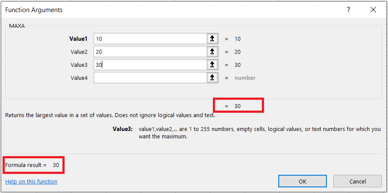This screenshot has height=193, width=388.
Task: Close the Function Arguments dialog
Action: point(372,10)
